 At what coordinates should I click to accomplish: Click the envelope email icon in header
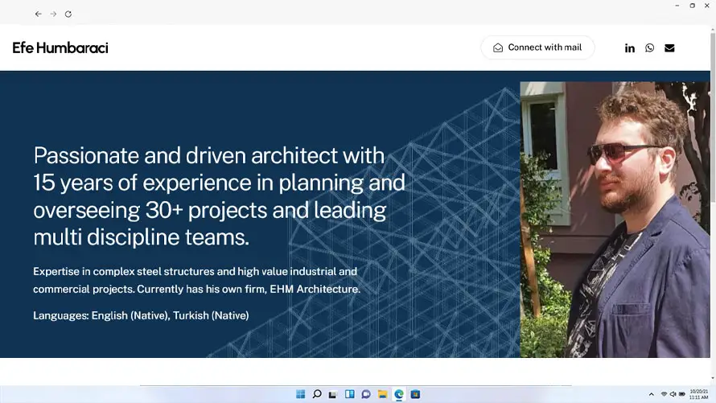coord(669,48)
